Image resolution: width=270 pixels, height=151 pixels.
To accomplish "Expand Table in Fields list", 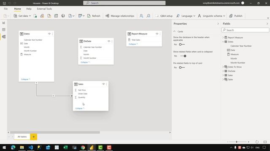I will click(x=223, y=79).
